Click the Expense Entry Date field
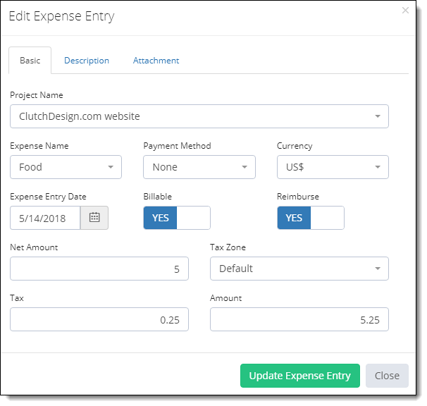The height and width of the screenshot is (406, 427). pos(45,218)
